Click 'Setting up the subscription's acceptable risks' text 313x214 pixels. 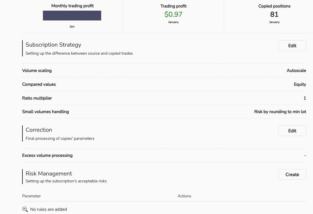pos(66,181)
